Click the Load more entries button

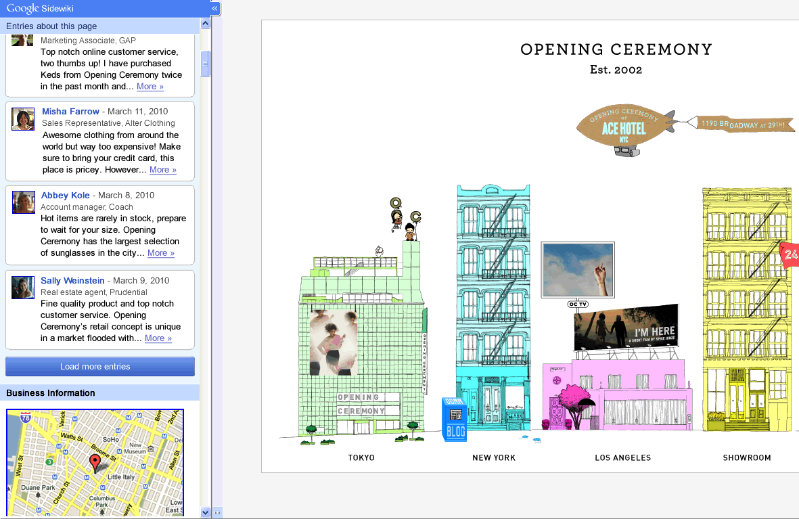[100, 367]
